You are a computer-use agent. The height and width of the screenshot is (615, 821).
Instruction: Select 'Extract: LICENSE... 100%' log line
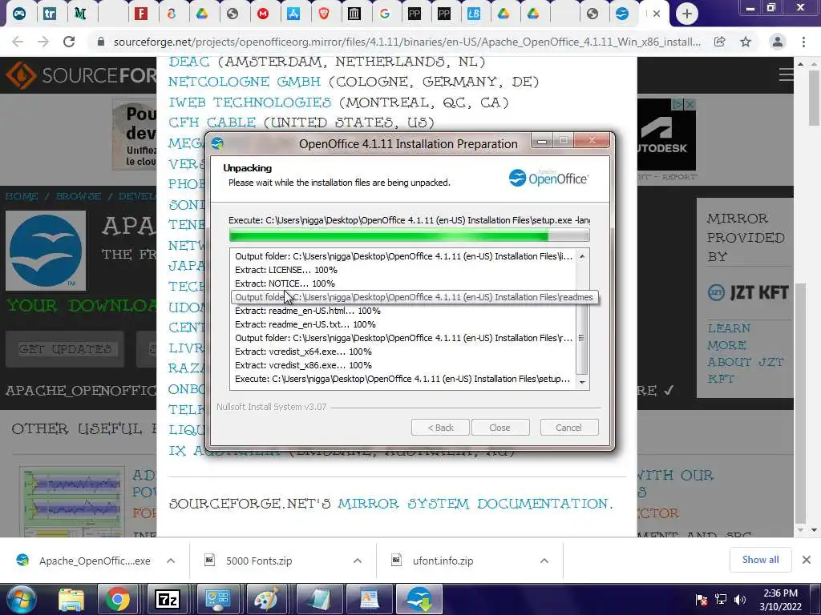click(x=286, y=270)
